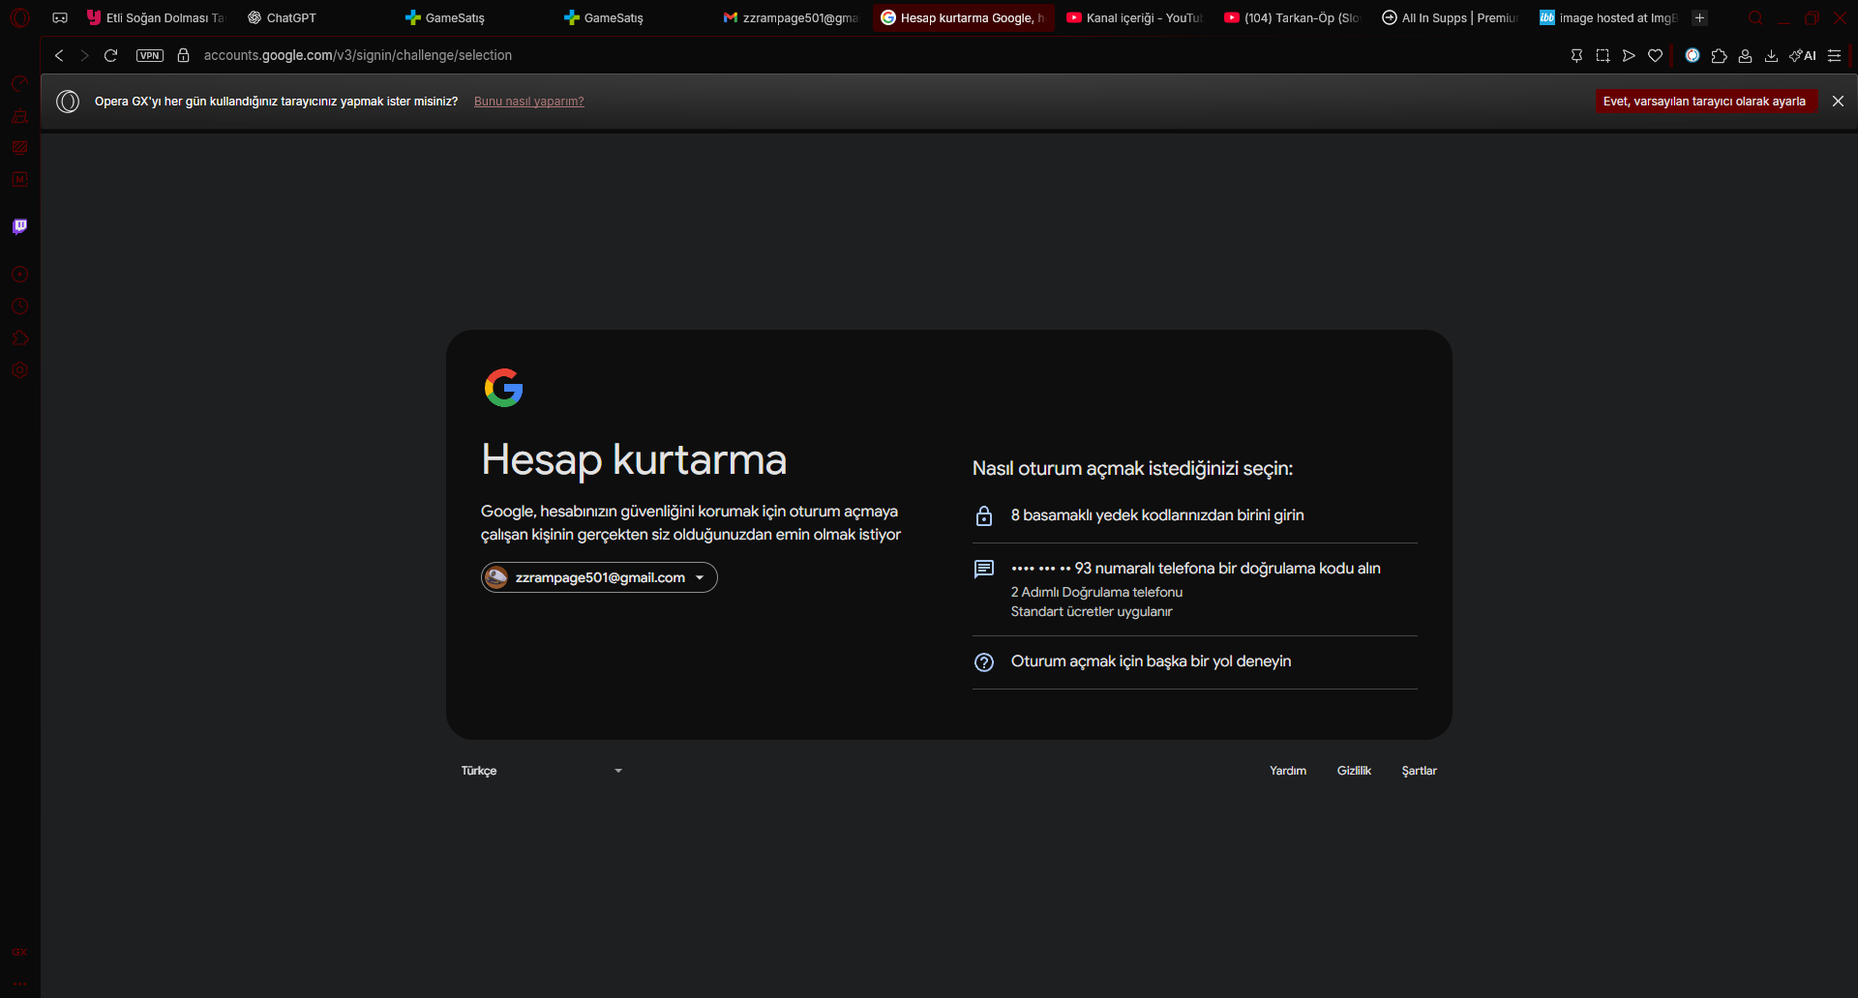The width and height of the screenshot is (1858, 998).
Task: Choose phone verification code option ending 93
Action: pos(1195,589)
